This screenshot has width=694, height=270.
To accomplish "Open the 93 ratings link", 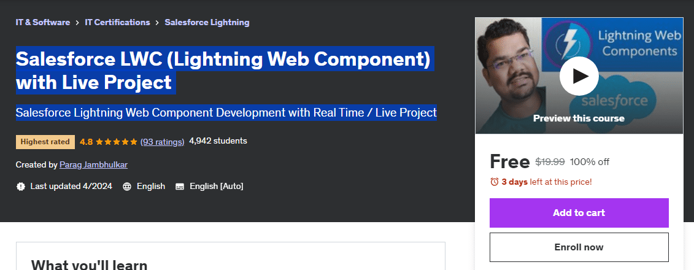I will [162, 142].
